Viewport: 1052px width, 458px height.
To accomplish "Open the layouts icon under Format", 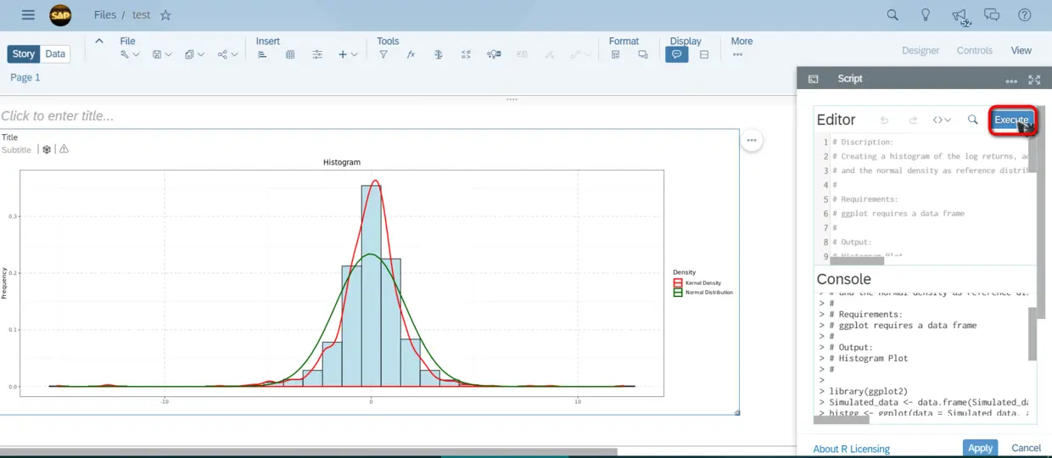I will (616, 54).
